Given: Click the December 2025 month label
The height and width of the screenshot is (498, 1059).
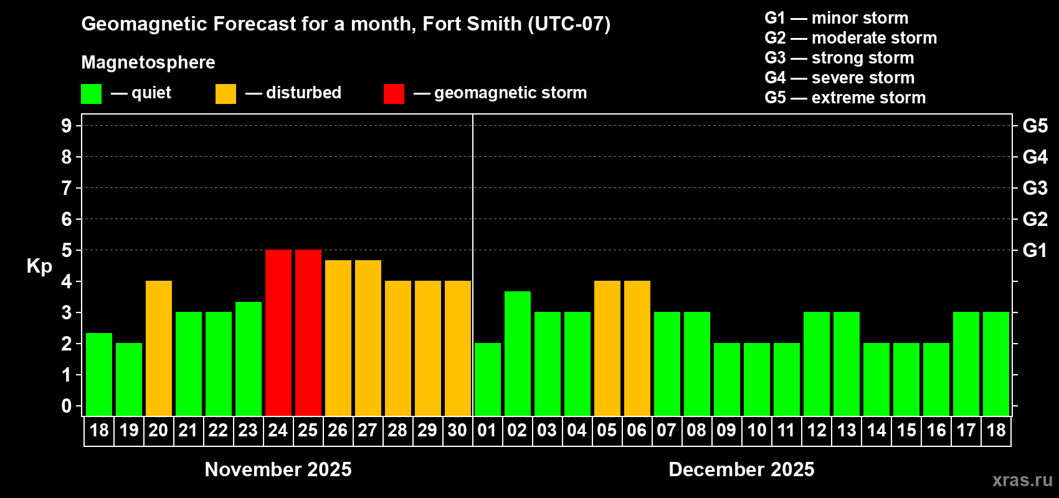Looking at the screenshot, I should tap(741, 469).
